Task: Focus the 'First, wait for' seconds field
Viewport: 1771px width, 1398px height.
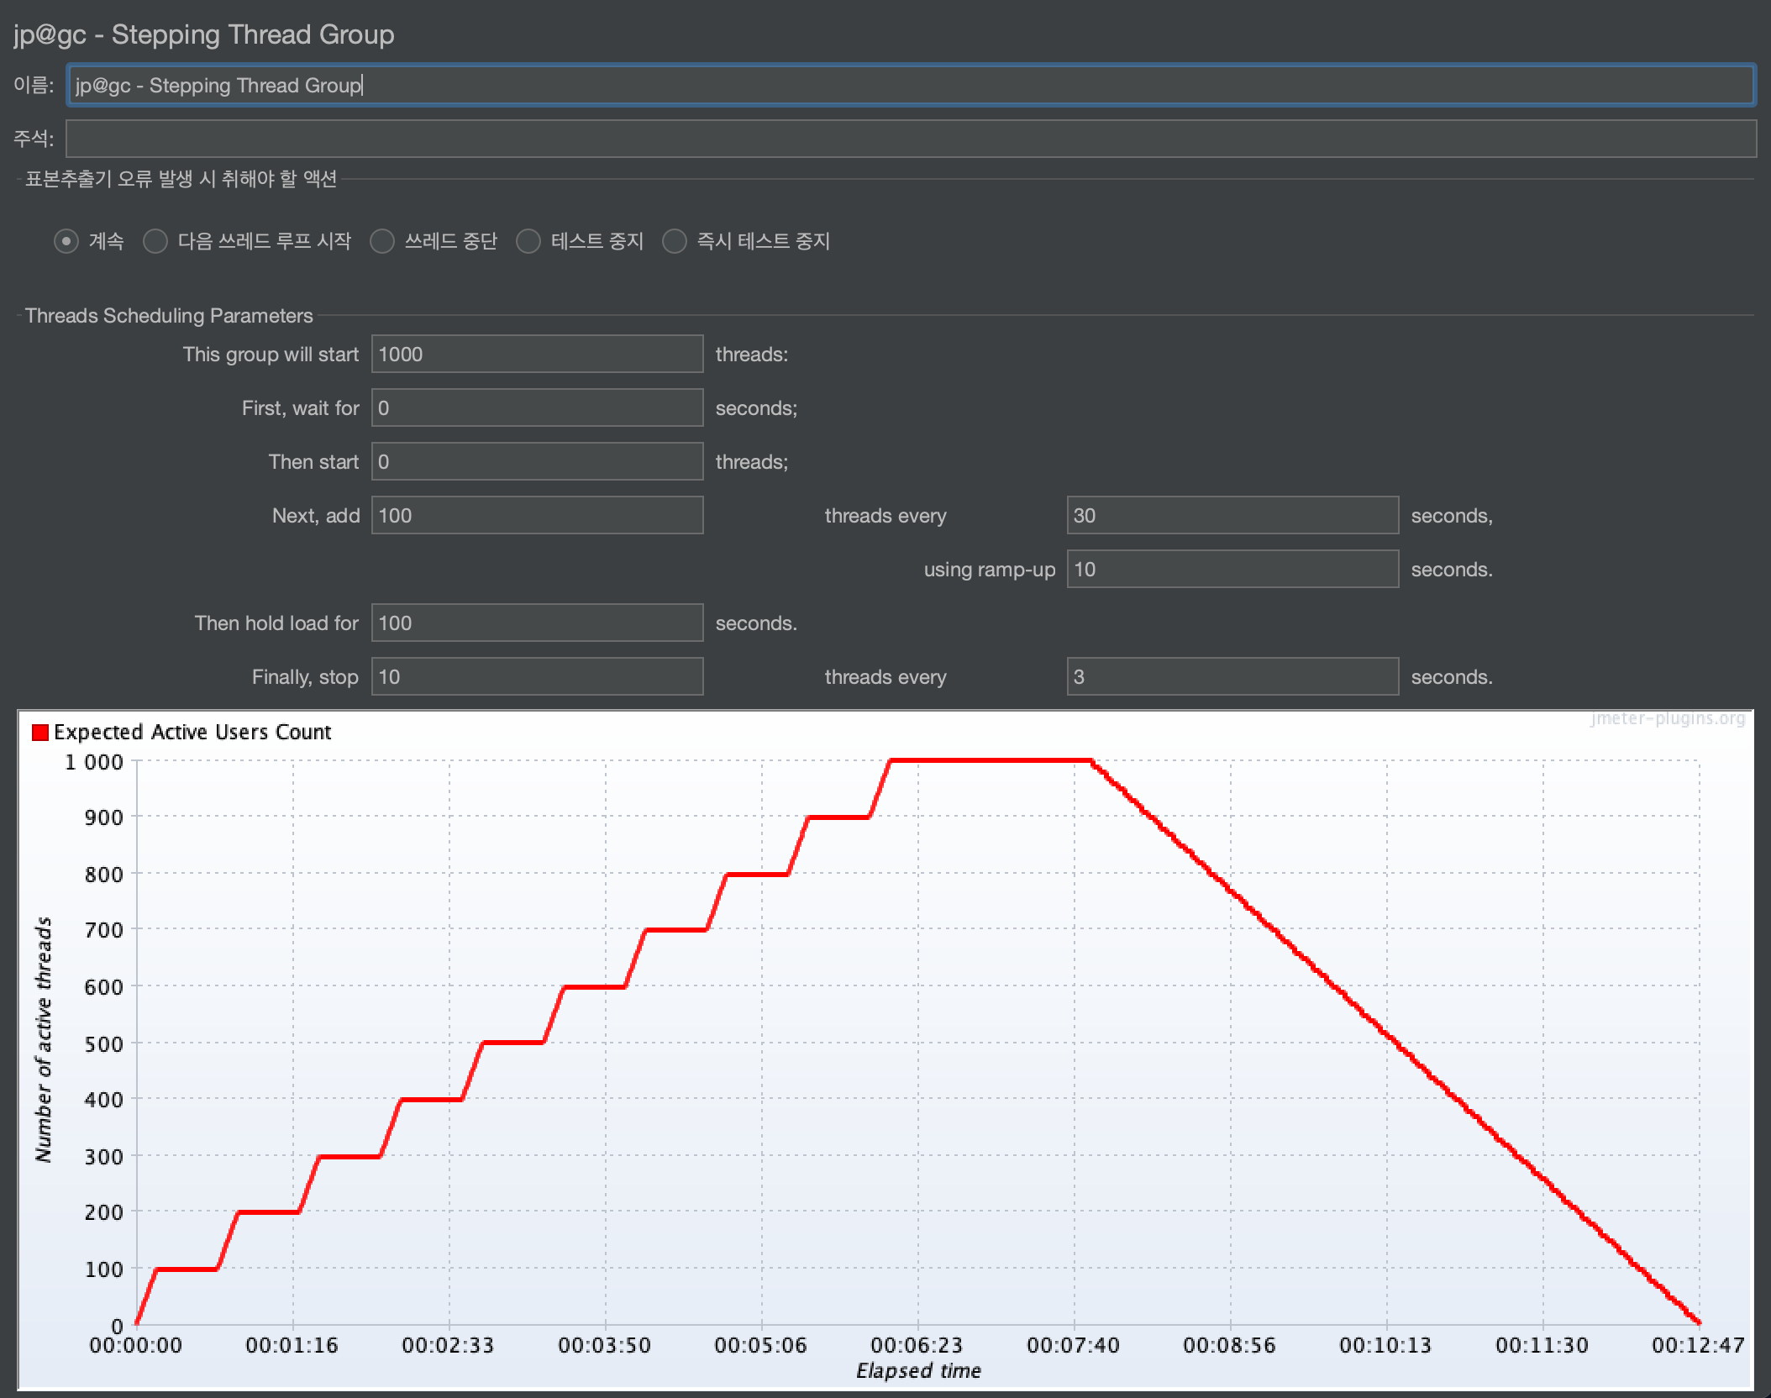Action: click(x=537, y=408)
